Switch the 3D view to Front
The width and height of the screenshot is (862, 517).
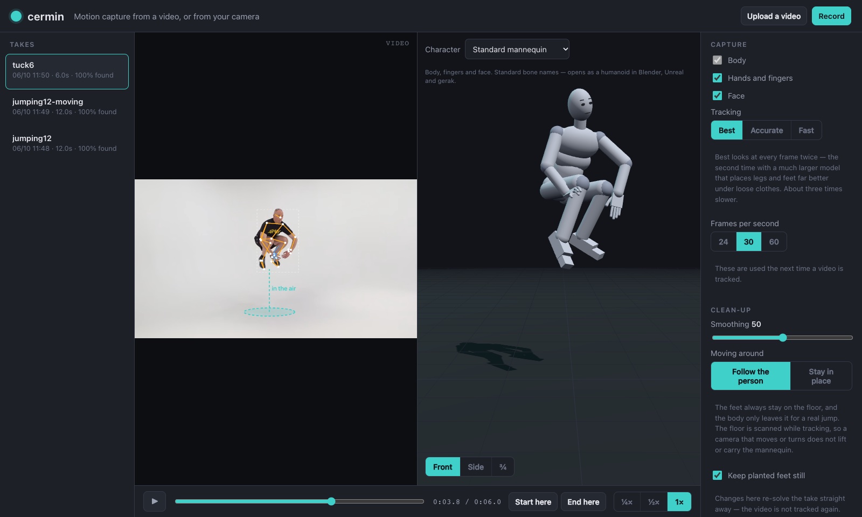tap(443, 467)
